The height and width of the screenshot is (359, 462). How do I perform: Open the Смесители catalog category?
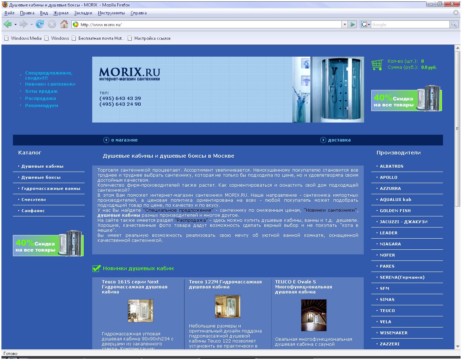tap(34, 200)
